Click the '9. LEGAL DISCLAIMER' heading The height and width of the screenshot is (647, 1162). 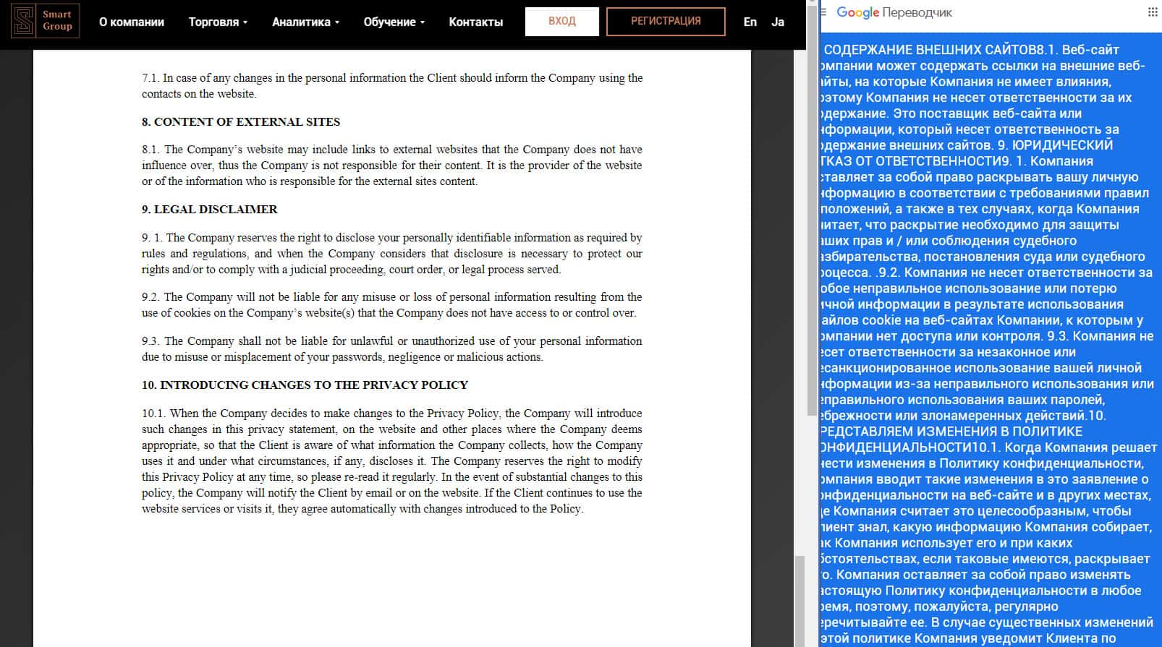point(209,210)
